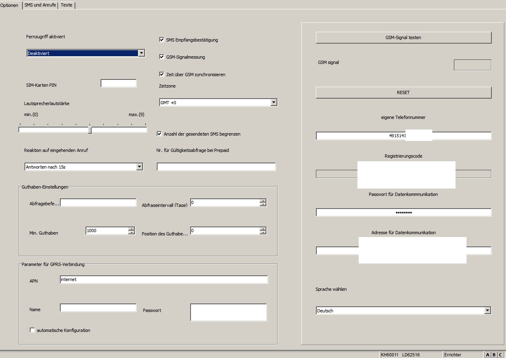506x358 pixels.
Task: Uncheck Zeit über GSM synchronisieren
Action: 162,75
